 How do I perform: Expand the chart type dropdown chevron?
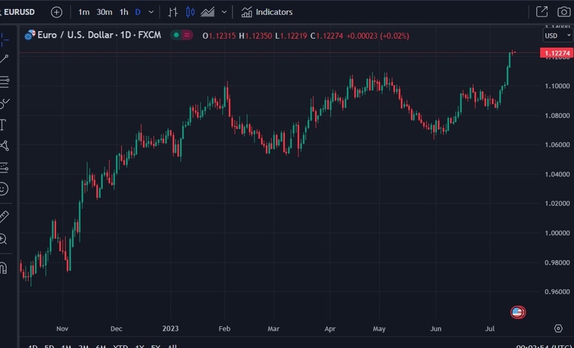pos(224,12)
